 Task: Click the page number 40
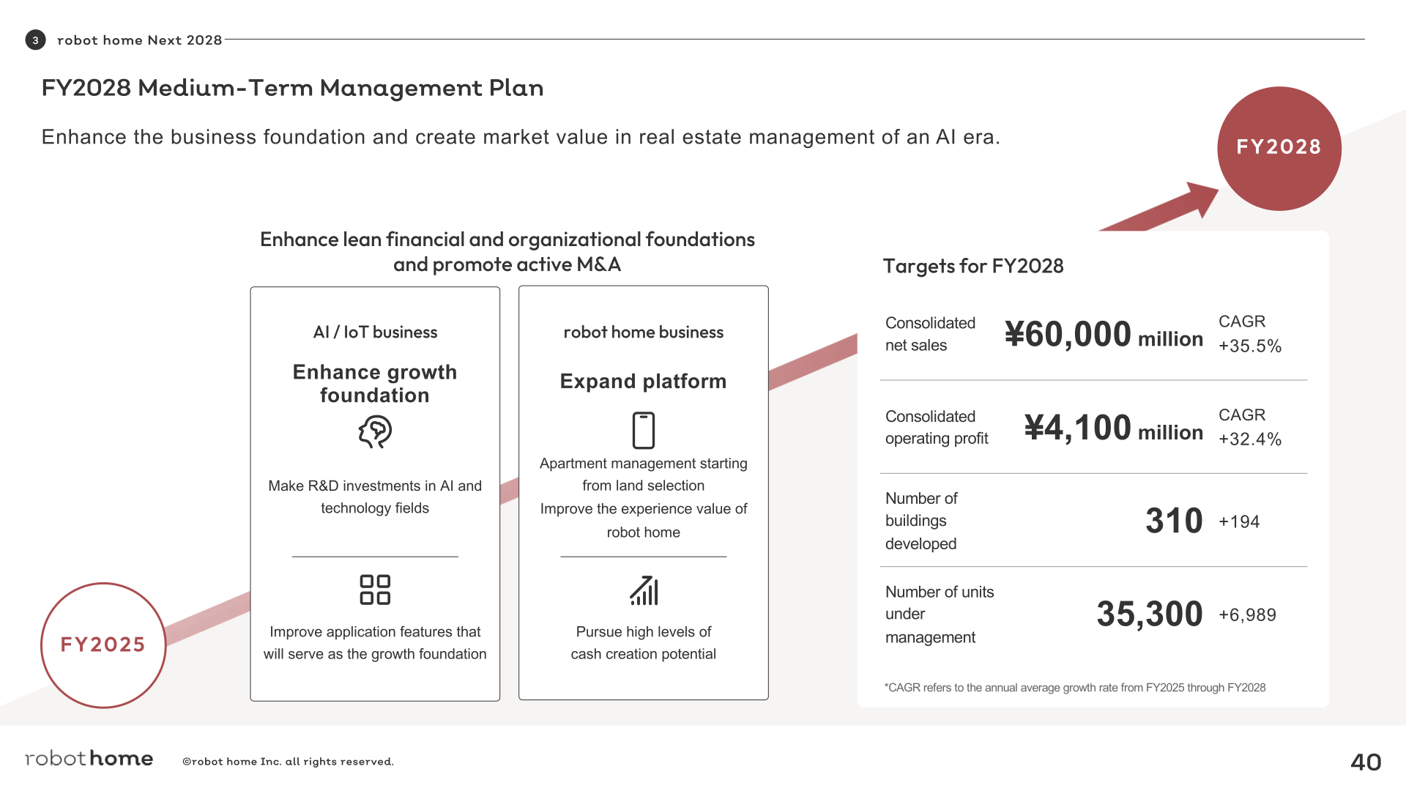pyautogui.click(x=1366, y=762)
